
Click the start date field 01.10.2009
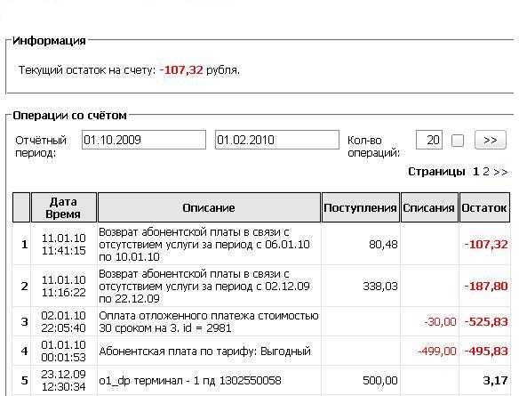tap(144, 140)
